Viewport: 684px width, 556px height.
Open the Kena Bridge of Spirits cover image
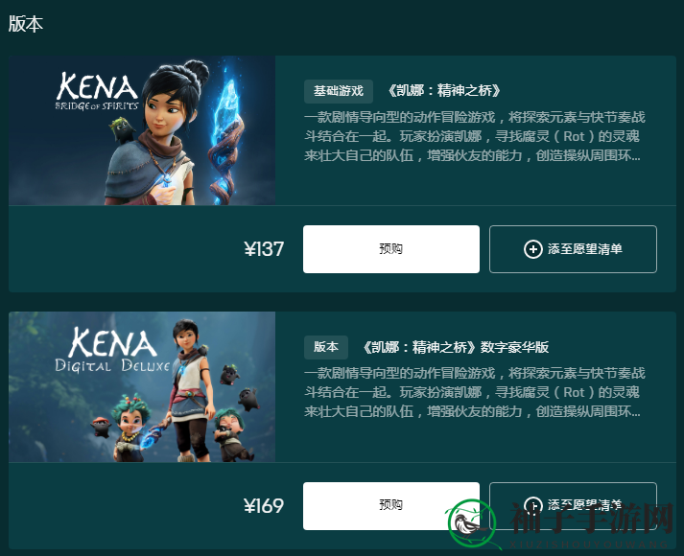pyautogui.click(x=142, y=130)
